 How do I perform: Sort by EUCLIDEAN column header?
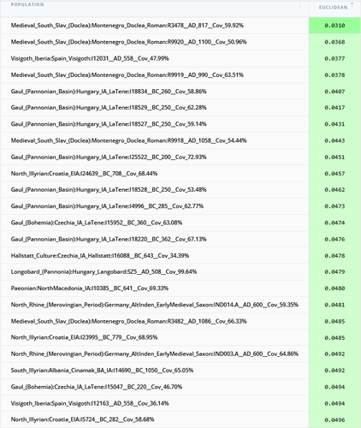[333, 8]
